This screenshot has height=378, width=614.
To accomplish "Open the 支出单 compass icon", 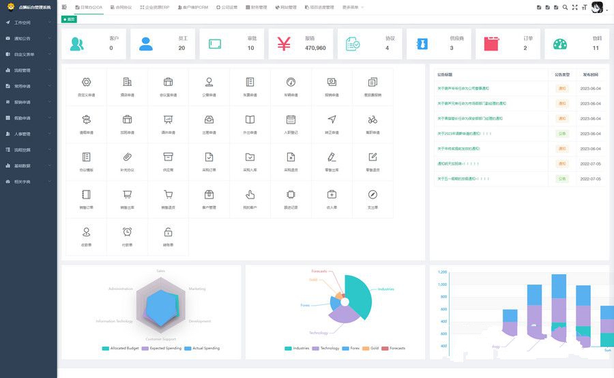I will [372, 194].
